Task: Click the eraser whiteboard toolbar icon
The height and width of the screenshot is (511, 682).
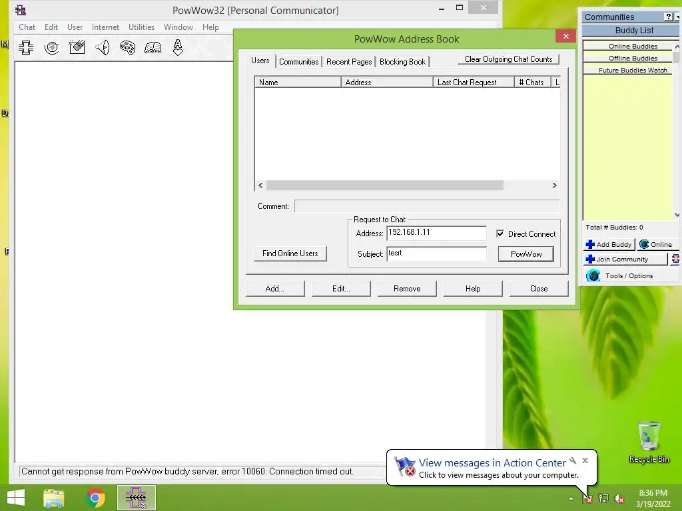Action: 77,47
